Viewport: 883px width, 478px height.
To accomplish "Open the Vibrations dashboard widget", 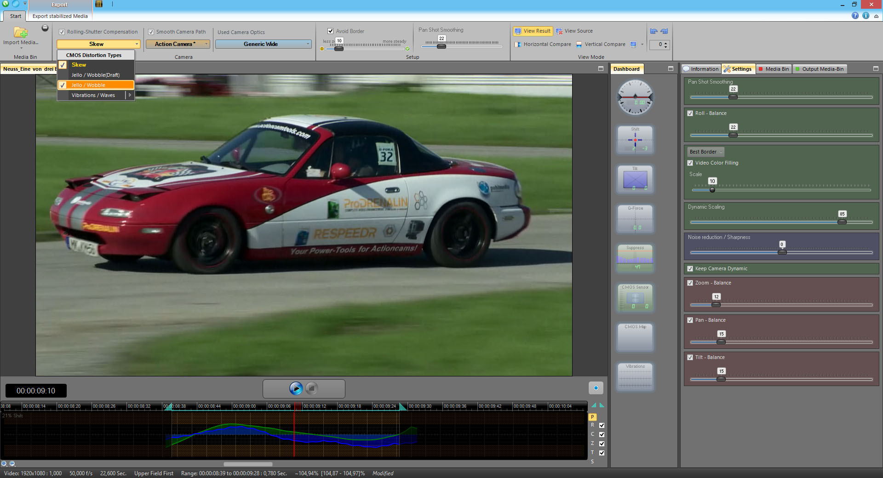I will pyautogui.click(x=635, y=376).
